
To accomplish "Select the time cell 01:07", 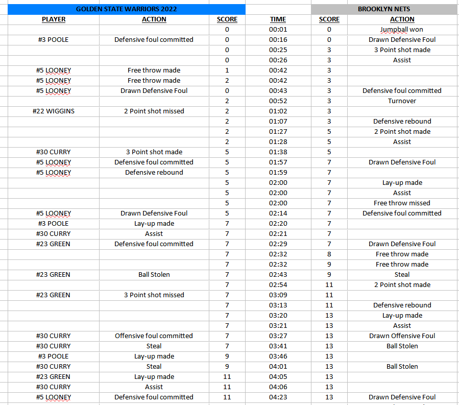I will click(x=278, y=122).
